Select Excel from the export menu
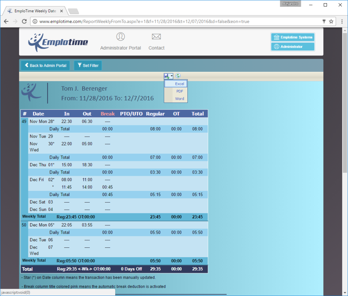Image resolution: width=348 pixels, height=296 pixels. [179, 84]
